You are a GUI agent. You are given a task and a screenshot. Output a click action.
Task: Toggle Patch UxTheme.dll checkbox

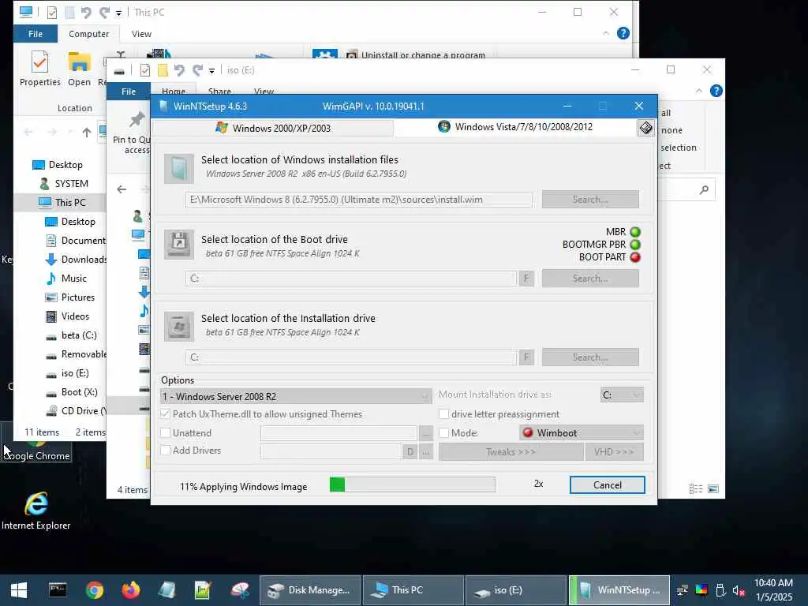165,413
